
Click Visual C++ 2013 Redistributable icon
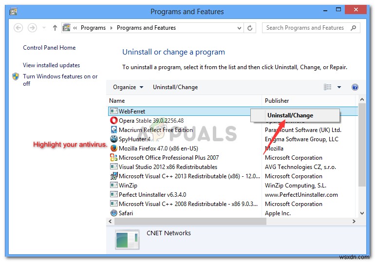(x=114, y=176)
